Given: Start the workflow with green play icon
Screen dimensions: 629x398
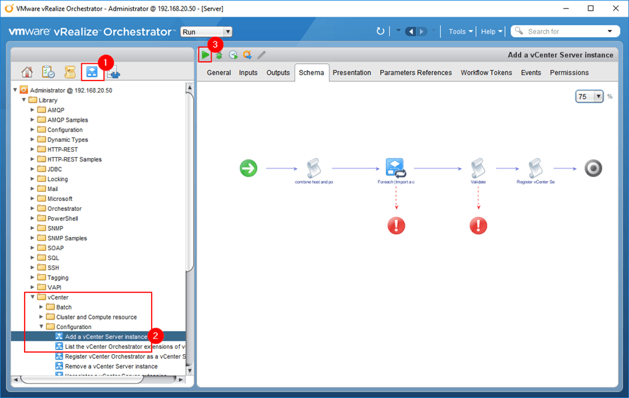Looking at the screenshot, I should (205, 55).
